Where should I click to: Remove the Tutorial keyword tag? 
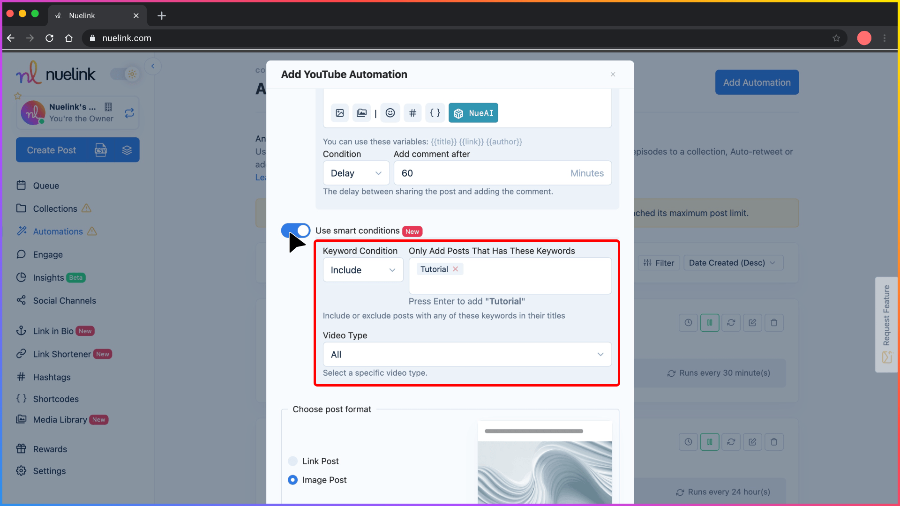(x=455, y=269)
